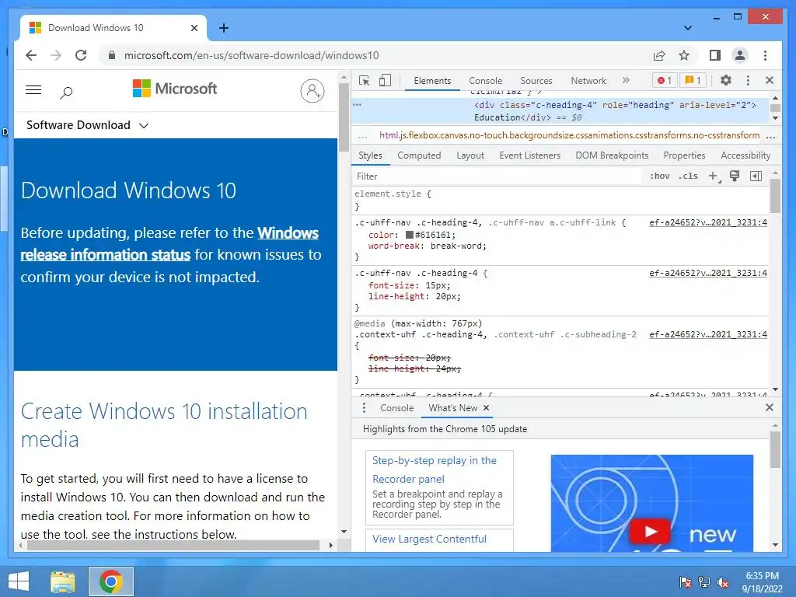Viewport: 796px width, 597px height.
Task: Open the Windows Start button
Action: 19,581
